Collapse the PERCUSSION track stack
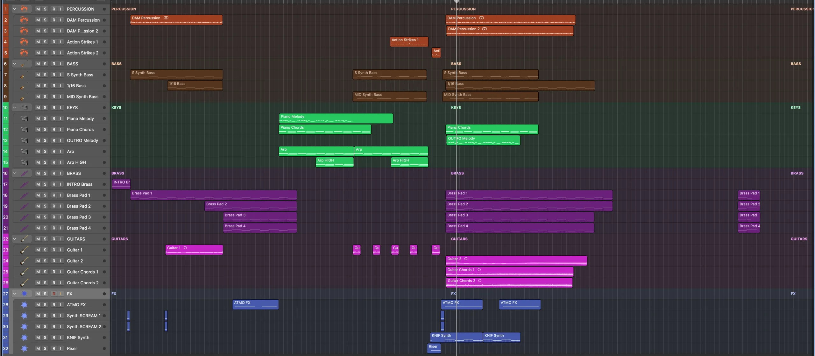The height and width of the screenshot is (356, 815). (14, 9)
